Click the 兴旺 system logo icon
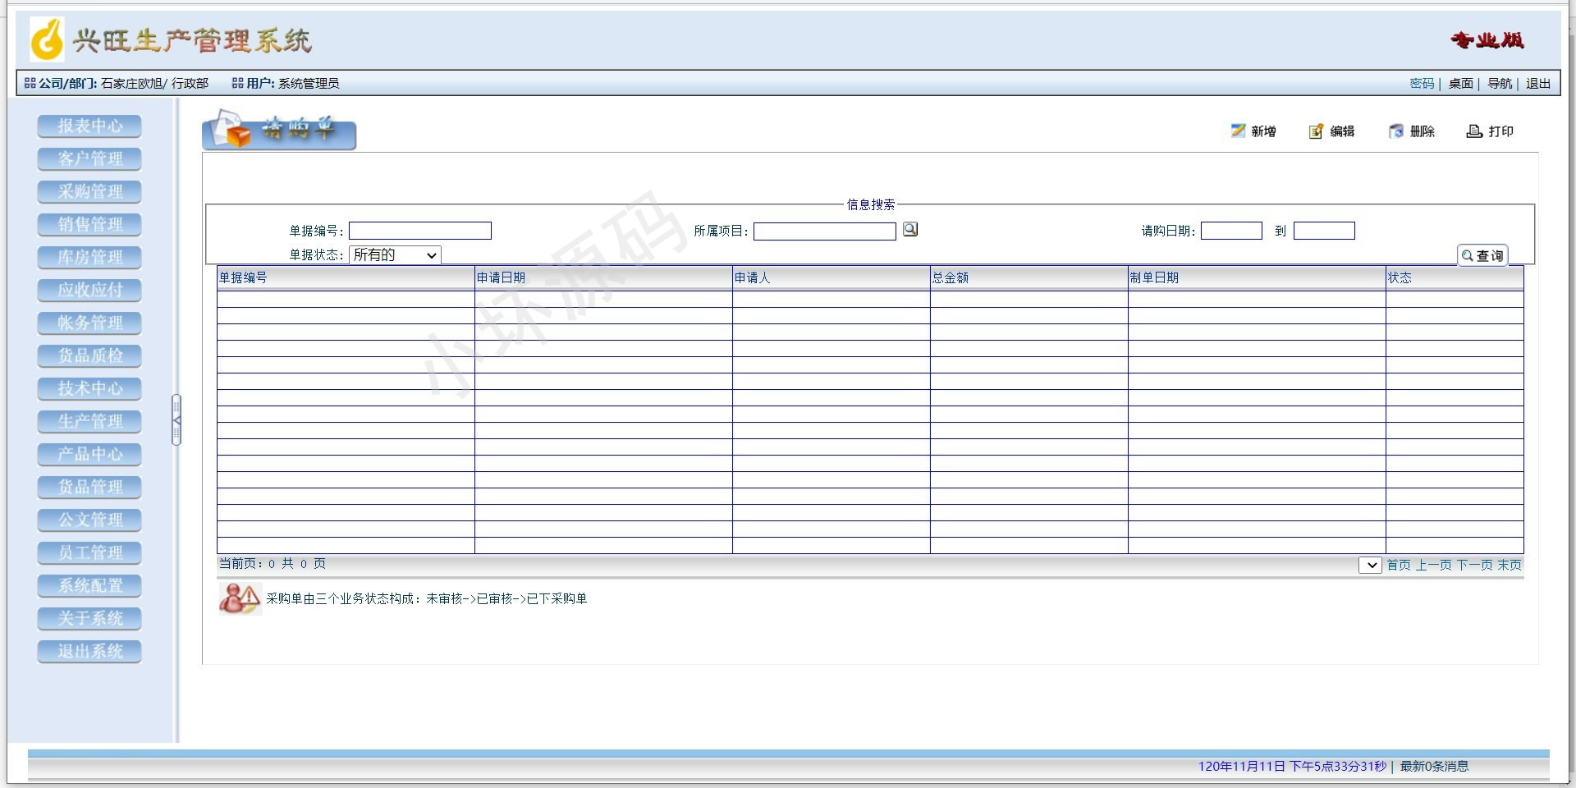The height and width of the screenshot is (788, 1576). click(x=47, y=39)
